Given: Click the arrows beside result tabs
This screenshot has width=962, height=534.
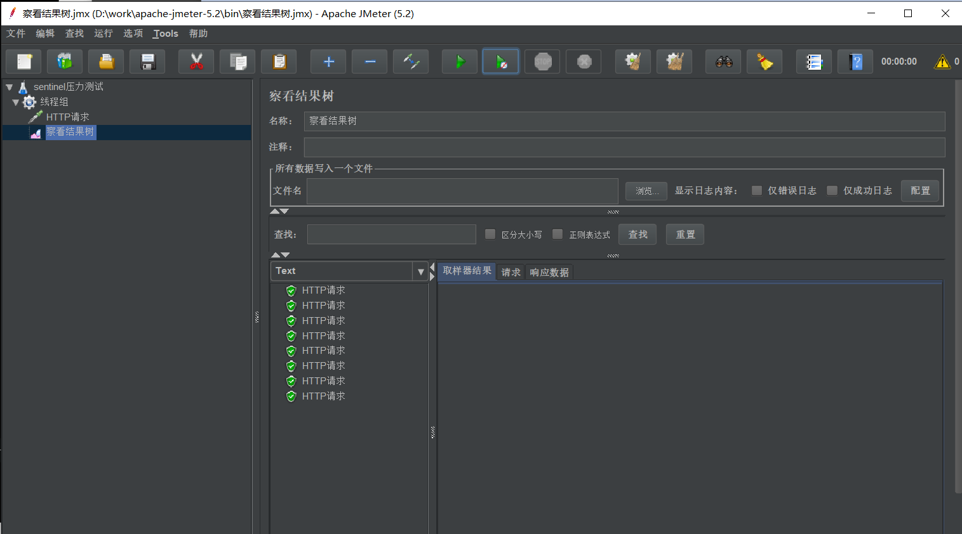Looking at the screenshot, I should coord(432,271).
